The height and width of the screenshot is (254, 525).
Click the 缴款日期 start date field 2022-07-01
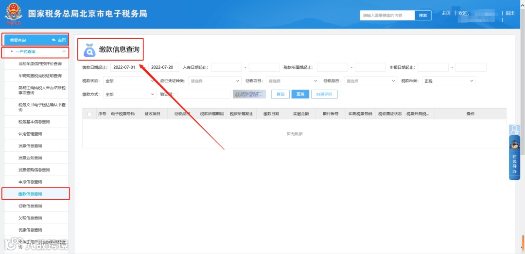point(125,67)
